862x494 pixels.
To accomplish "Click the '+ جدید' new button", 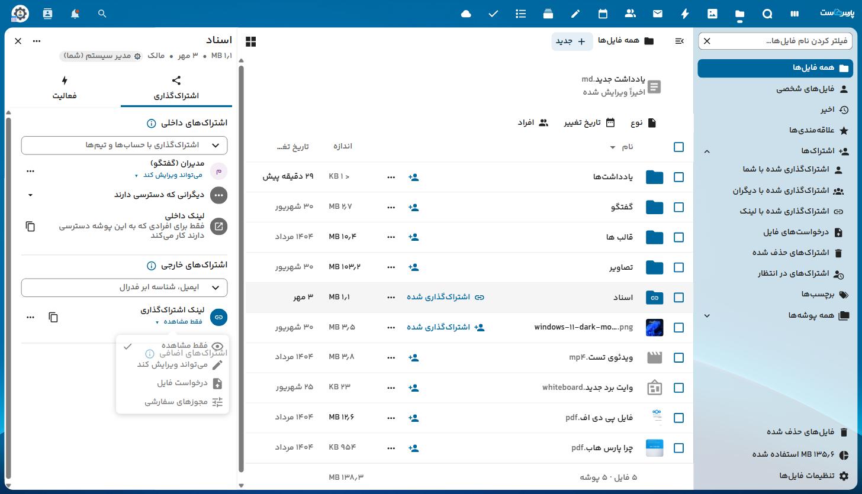I will 572,41.
